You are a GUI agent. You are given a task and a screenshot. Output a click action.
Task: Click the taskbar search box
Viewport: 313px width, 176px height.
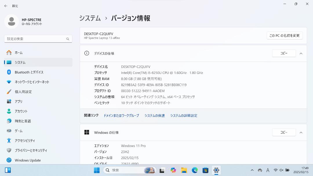(130, 170)
